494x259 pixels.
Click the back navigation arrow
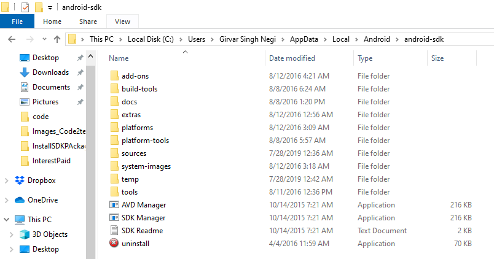pyautogui.click(x=12, y=39)
